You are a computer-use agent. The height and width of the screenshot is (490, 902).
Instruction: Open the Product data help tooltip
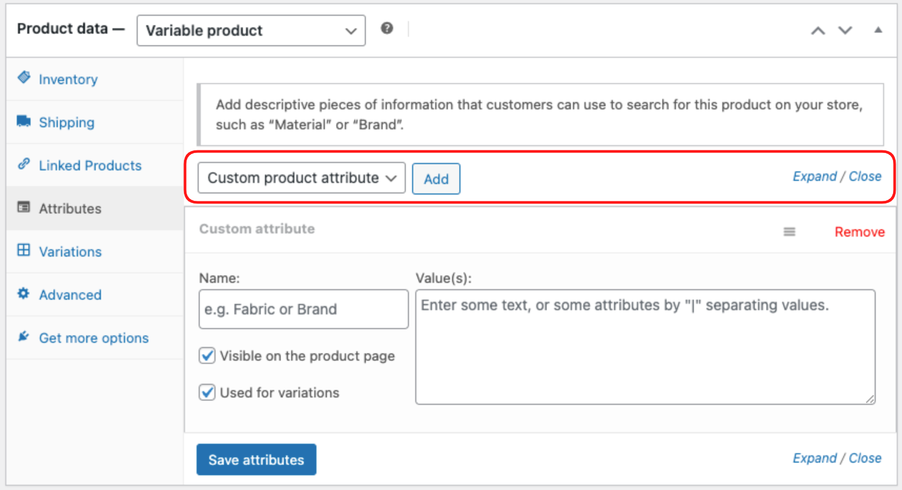(x=387, y=28)
